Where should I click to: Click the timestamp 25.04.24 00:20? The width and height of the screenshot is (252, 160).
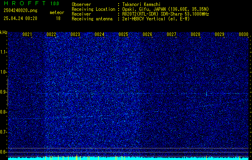point(20,18)
